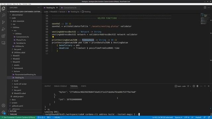
Task: Open the Accounts icon in activity bar
Action: tap(3, 105)
